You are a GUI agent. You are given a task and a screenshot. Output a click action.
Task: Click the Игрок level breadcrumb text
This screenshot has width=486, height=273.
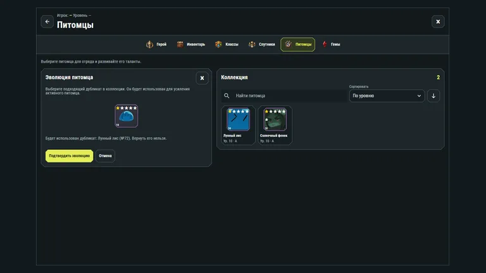coord(74,15)
